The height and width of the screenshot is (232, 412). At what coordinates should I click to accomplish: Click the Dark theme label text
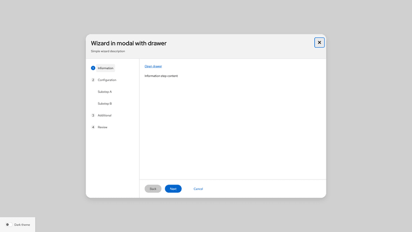click(x=22, y=225)
